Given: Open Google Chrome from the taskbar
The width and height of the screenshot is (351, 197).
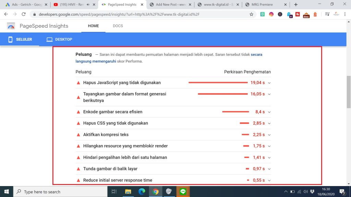Looking at the screenshot, I should (155, 192).
